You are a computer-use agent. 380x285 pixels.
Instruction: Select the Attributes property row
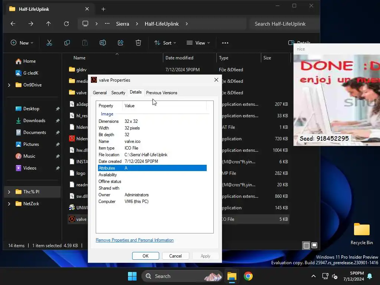pyautogui.click(x=152, y=168)
